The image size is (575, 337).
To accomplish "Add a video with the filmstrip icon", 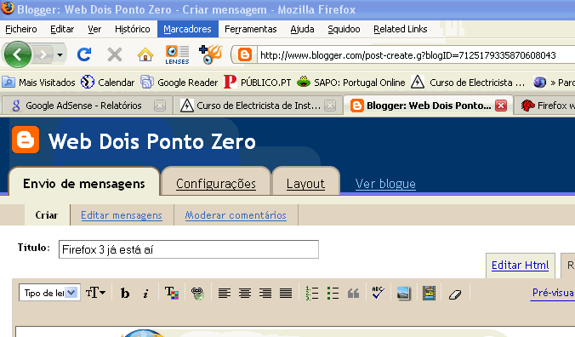I will 429,293.
